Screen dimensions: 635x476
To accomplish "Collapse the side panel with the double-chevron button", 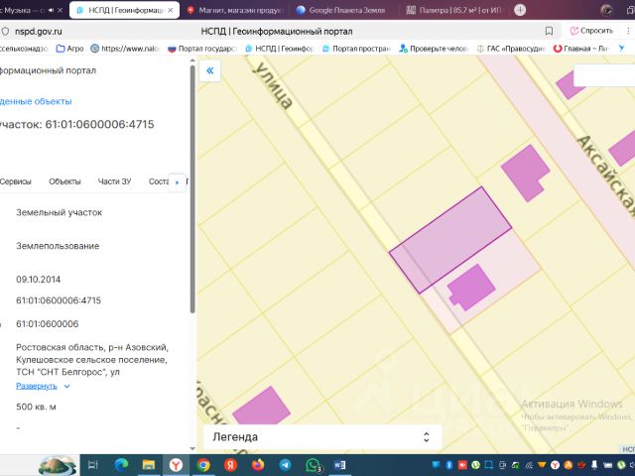I will point(209,70).
